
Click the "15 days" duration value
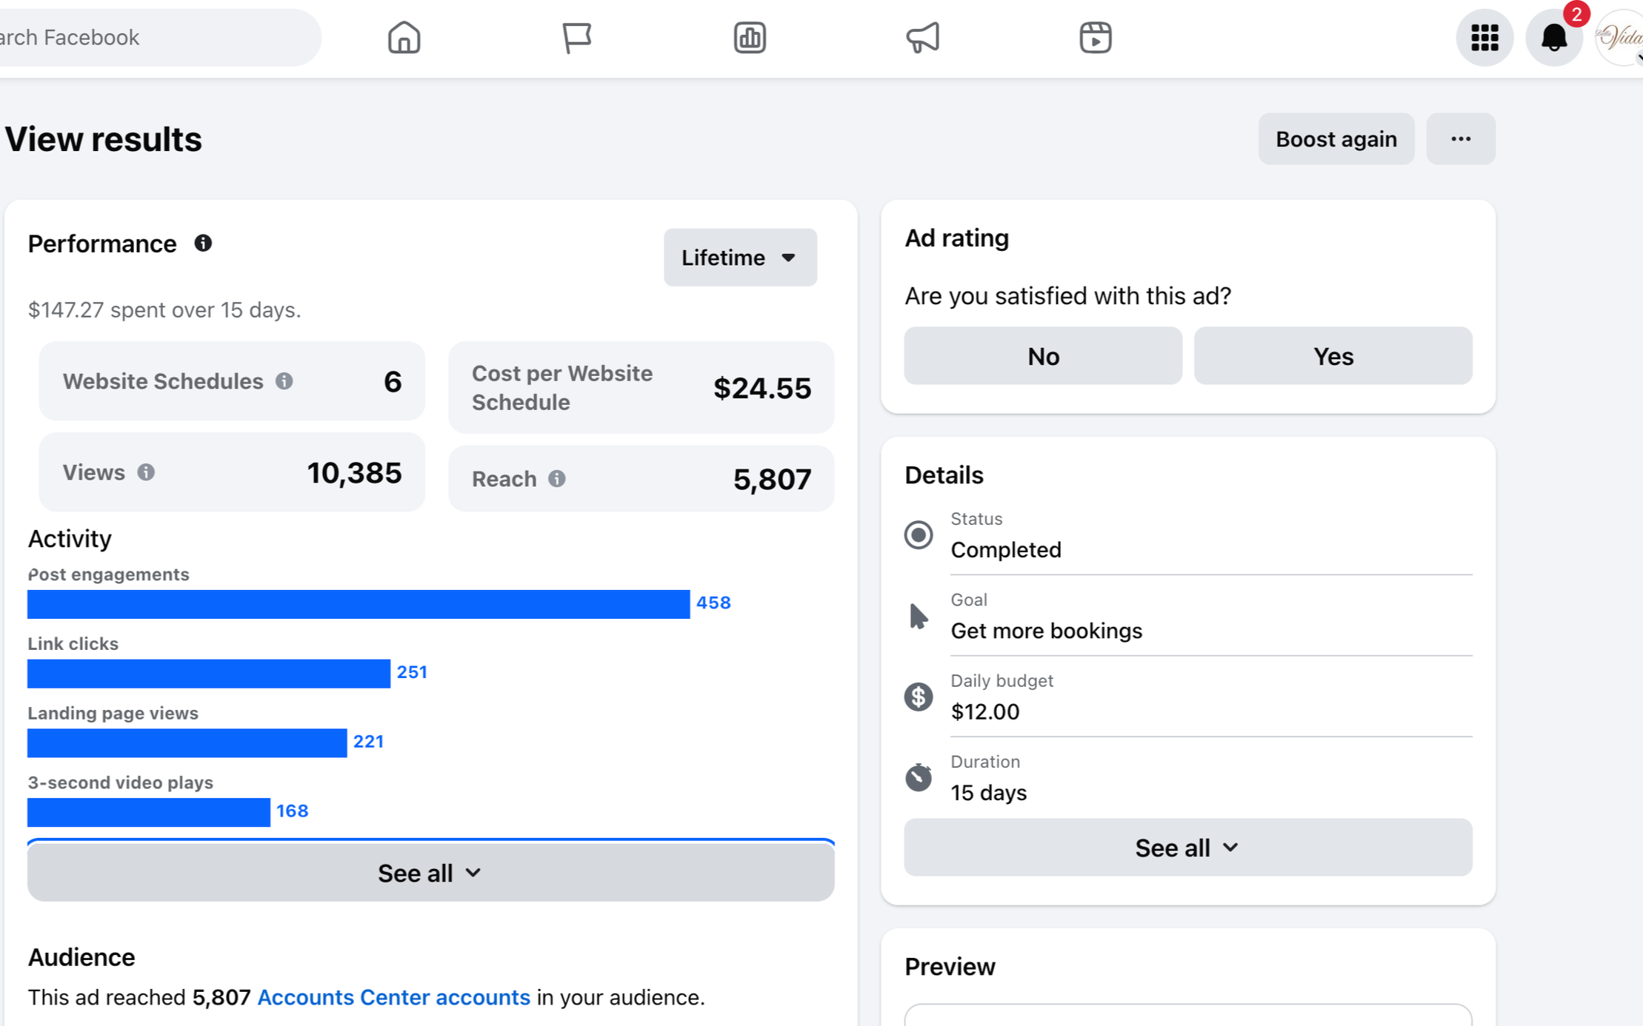(x=988, y=793)
